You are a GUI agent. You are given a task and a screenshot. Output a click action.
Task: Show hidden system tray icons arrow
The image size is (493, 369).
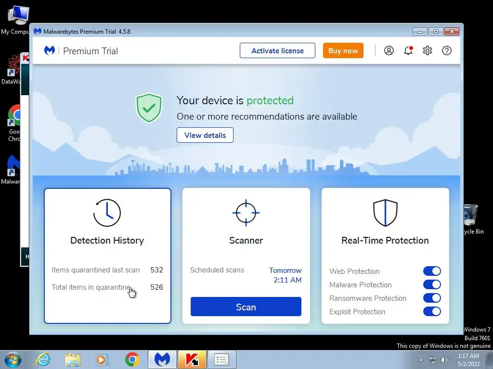(421, 360)
